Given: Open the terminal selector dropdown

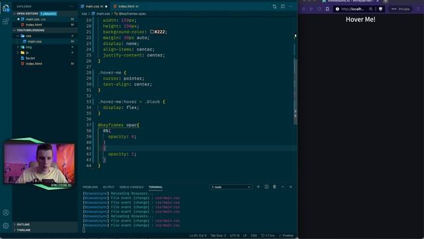Looking at the screenshot, I should pyautogui.click(x=231, y=187).
